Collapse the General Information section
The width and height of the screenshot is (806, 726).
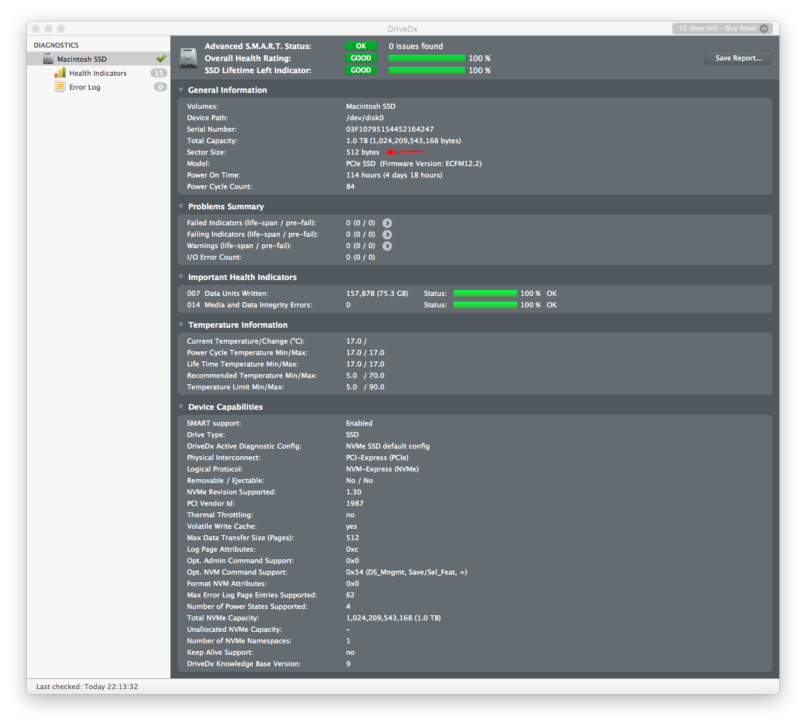181,90
